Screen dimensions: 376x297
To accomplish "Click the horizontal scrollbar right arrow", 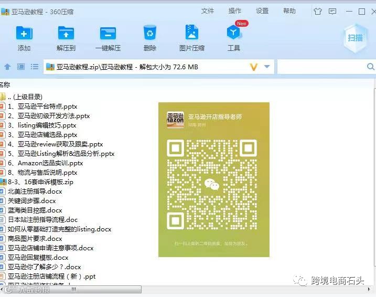I will pos(369,289).
